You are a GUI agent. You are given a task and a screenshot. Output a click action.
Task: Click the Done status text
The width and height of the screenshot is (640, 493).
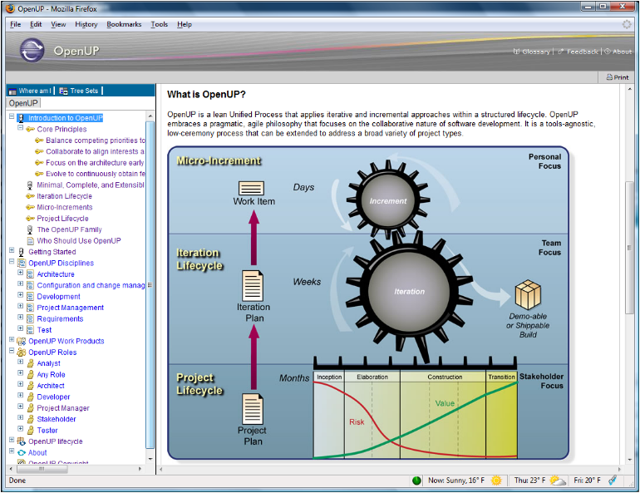click(x=17, y=481)
